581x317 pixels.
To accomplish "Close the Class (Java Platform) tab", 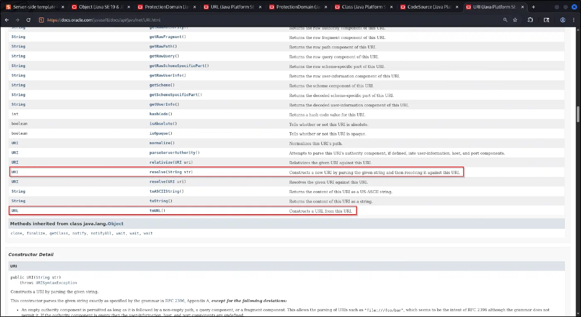I will [x=392, y=7].
